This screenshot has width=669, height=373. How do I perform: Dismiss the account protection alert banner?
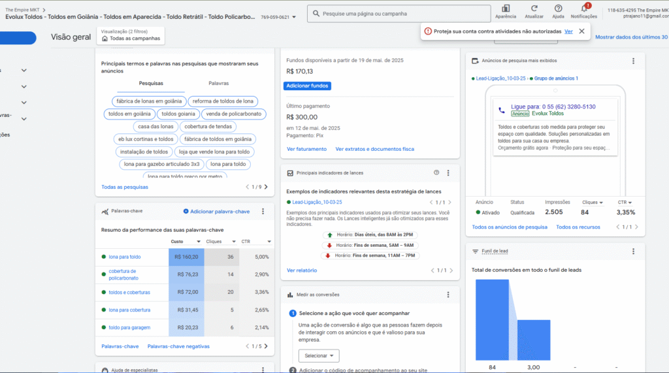(x=581, y=31)
